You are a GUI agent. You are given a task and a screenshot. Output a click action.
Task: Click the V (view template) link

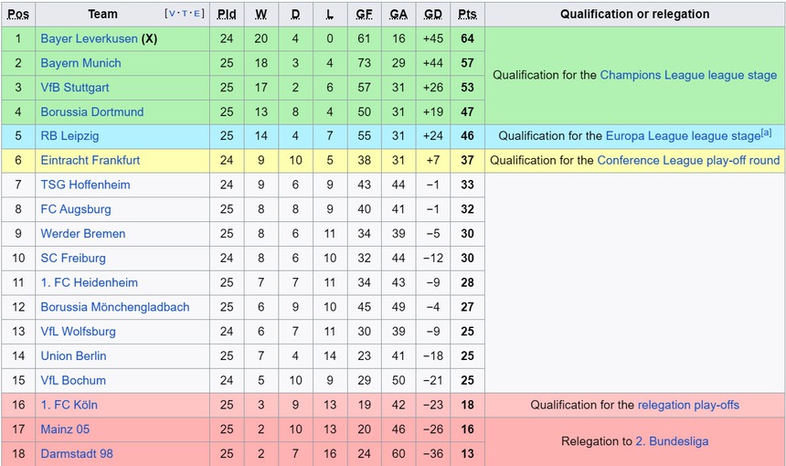[x=171, y=15]
